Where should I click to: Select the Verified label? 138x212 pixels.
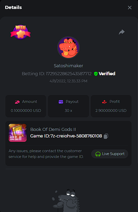click(107, 74)
